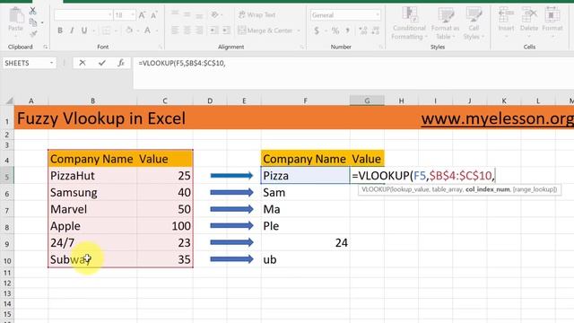The width and height of the screenshot is (574, 323).
Task: Click the Paste clipboard icon
Action: (x=16, y=16)
